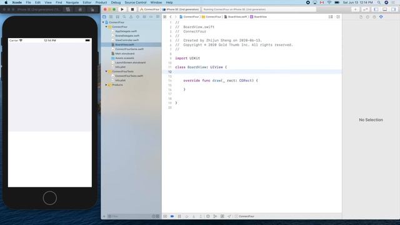Select SceneDelegate.swift in navigator

127,36
